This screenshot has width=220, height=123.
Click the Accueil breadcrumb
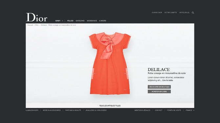pyautogui.click(x=30, y=25)
